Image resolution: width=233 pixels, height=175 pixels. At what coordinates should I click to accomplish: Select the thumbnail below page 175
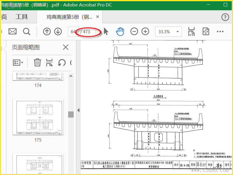click(x=38, y=164)
